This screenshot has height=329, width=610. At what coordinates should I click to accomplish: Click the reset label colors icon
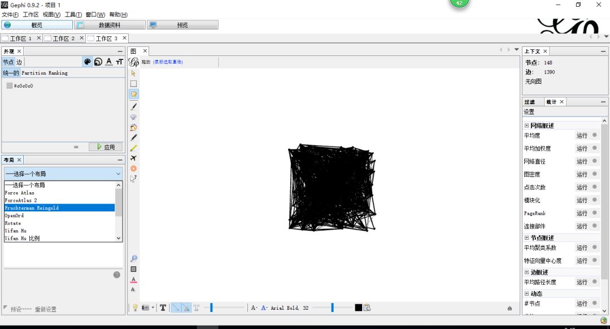pos(133,280)
